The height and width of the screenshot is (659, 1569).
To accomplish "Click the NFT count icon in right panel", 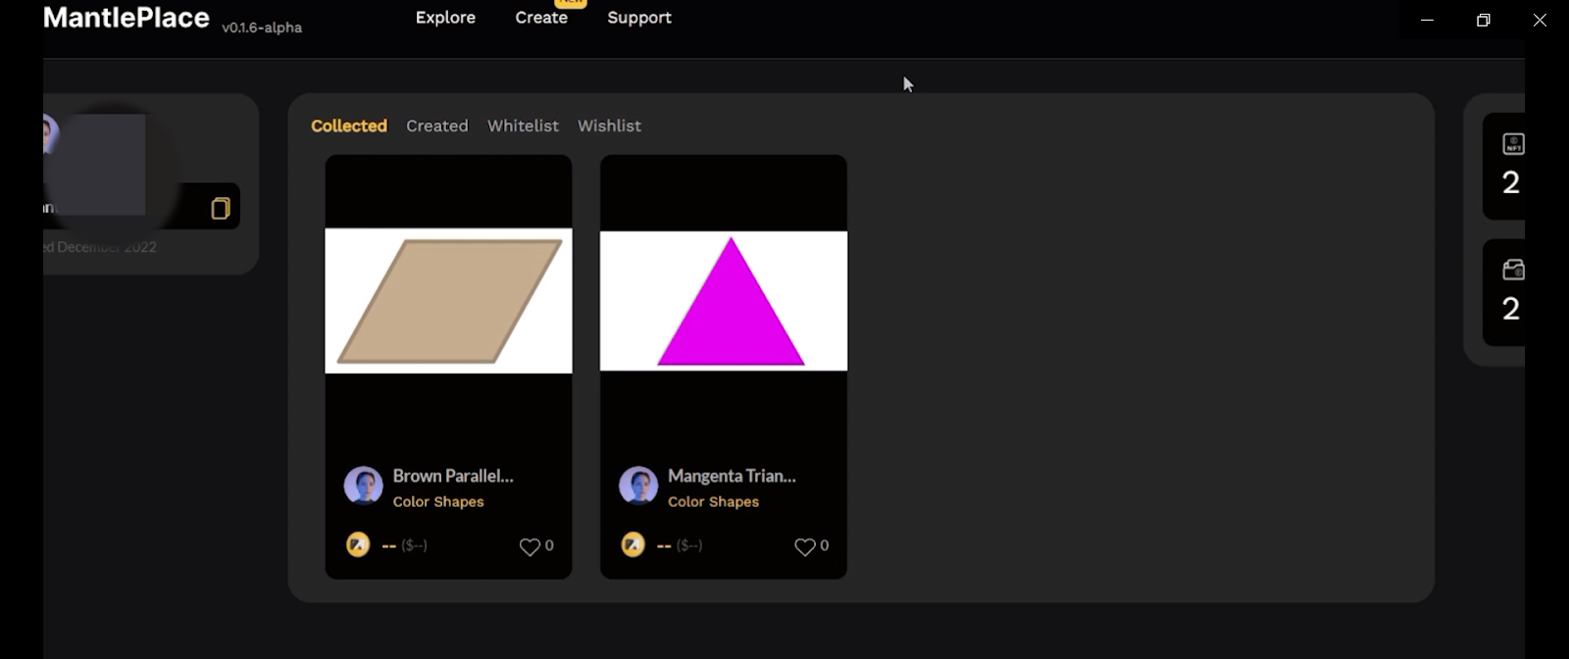I will coord(1514,144).
